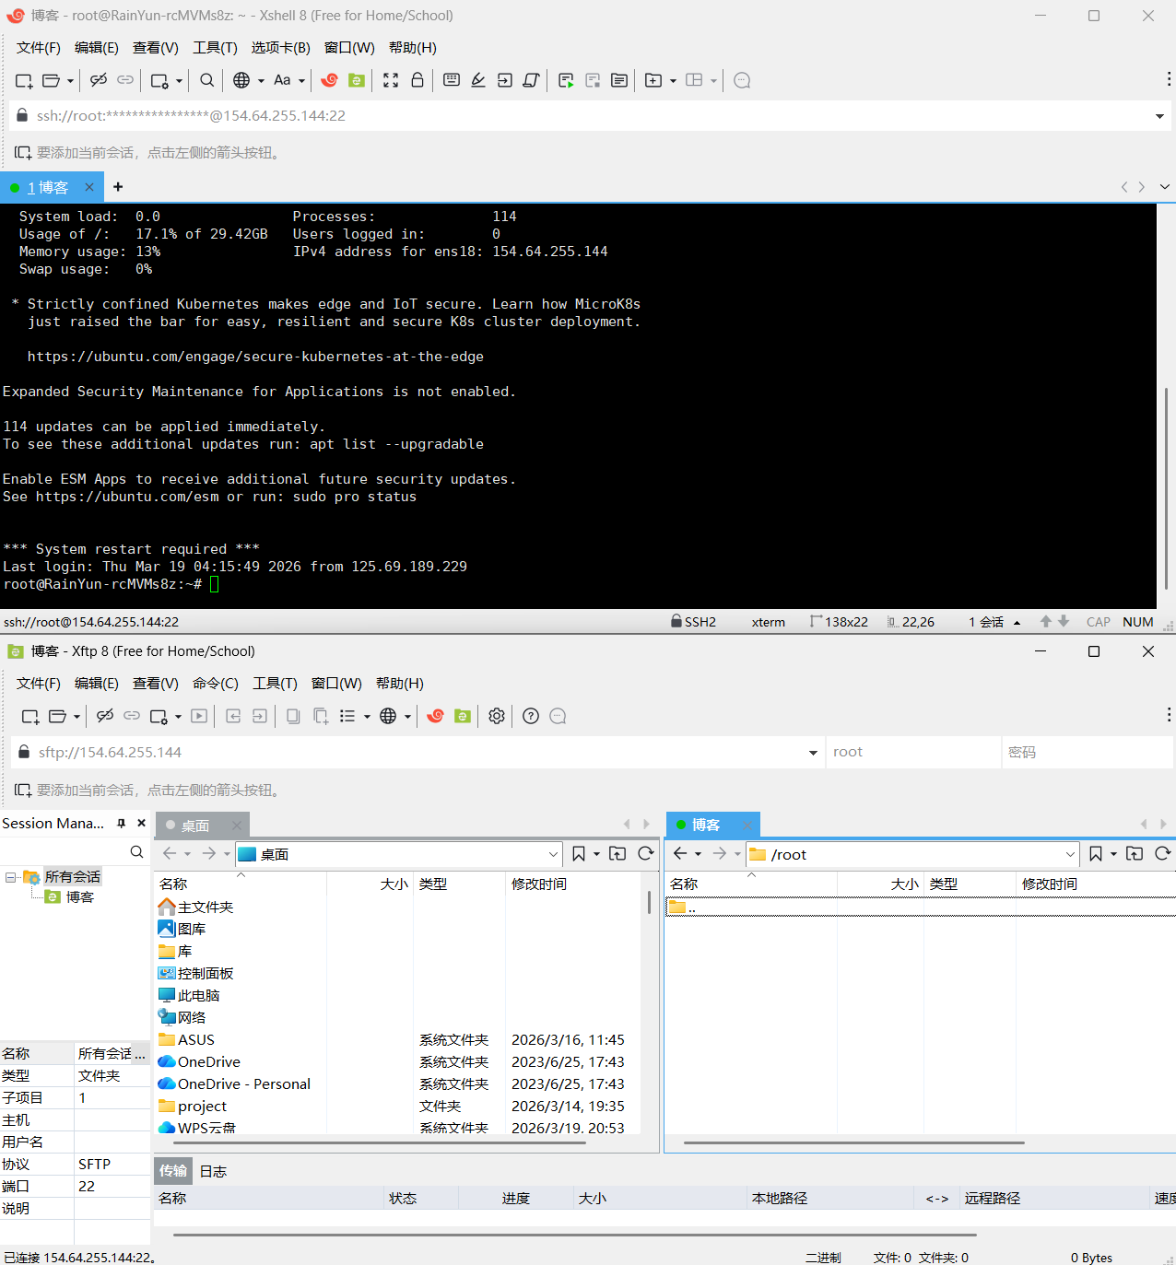Toggle fullscreen mode in Xshell toolbar
The width and height of the screenshot is (1176, 1265).
click(391, 80)
